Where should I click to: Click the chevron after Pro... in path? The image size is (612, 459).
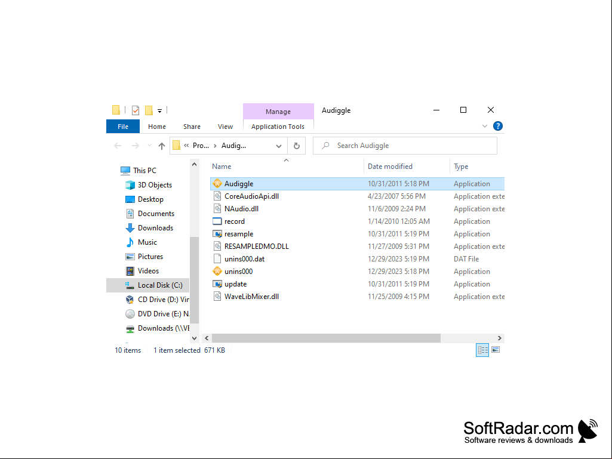click(215, 146)
